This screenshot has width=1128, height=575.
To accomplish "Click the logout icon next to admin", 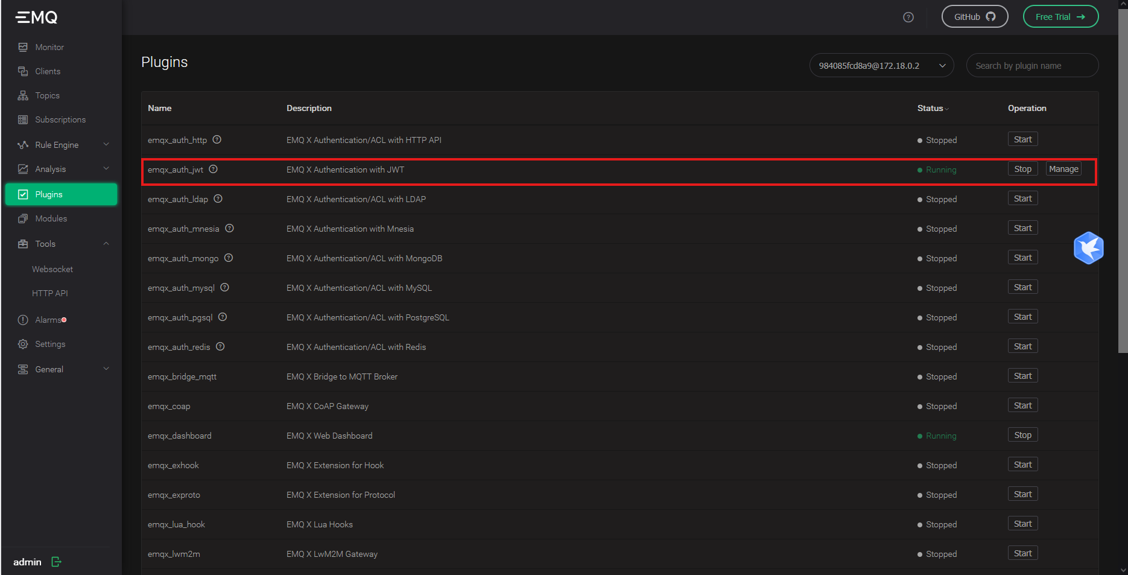I will [x=57, y=562].
